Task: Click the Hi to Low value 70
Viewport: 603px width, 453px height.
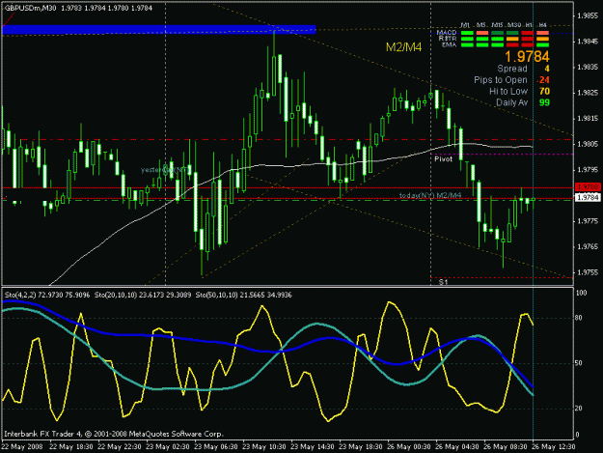Action: (x=544, y=91)
